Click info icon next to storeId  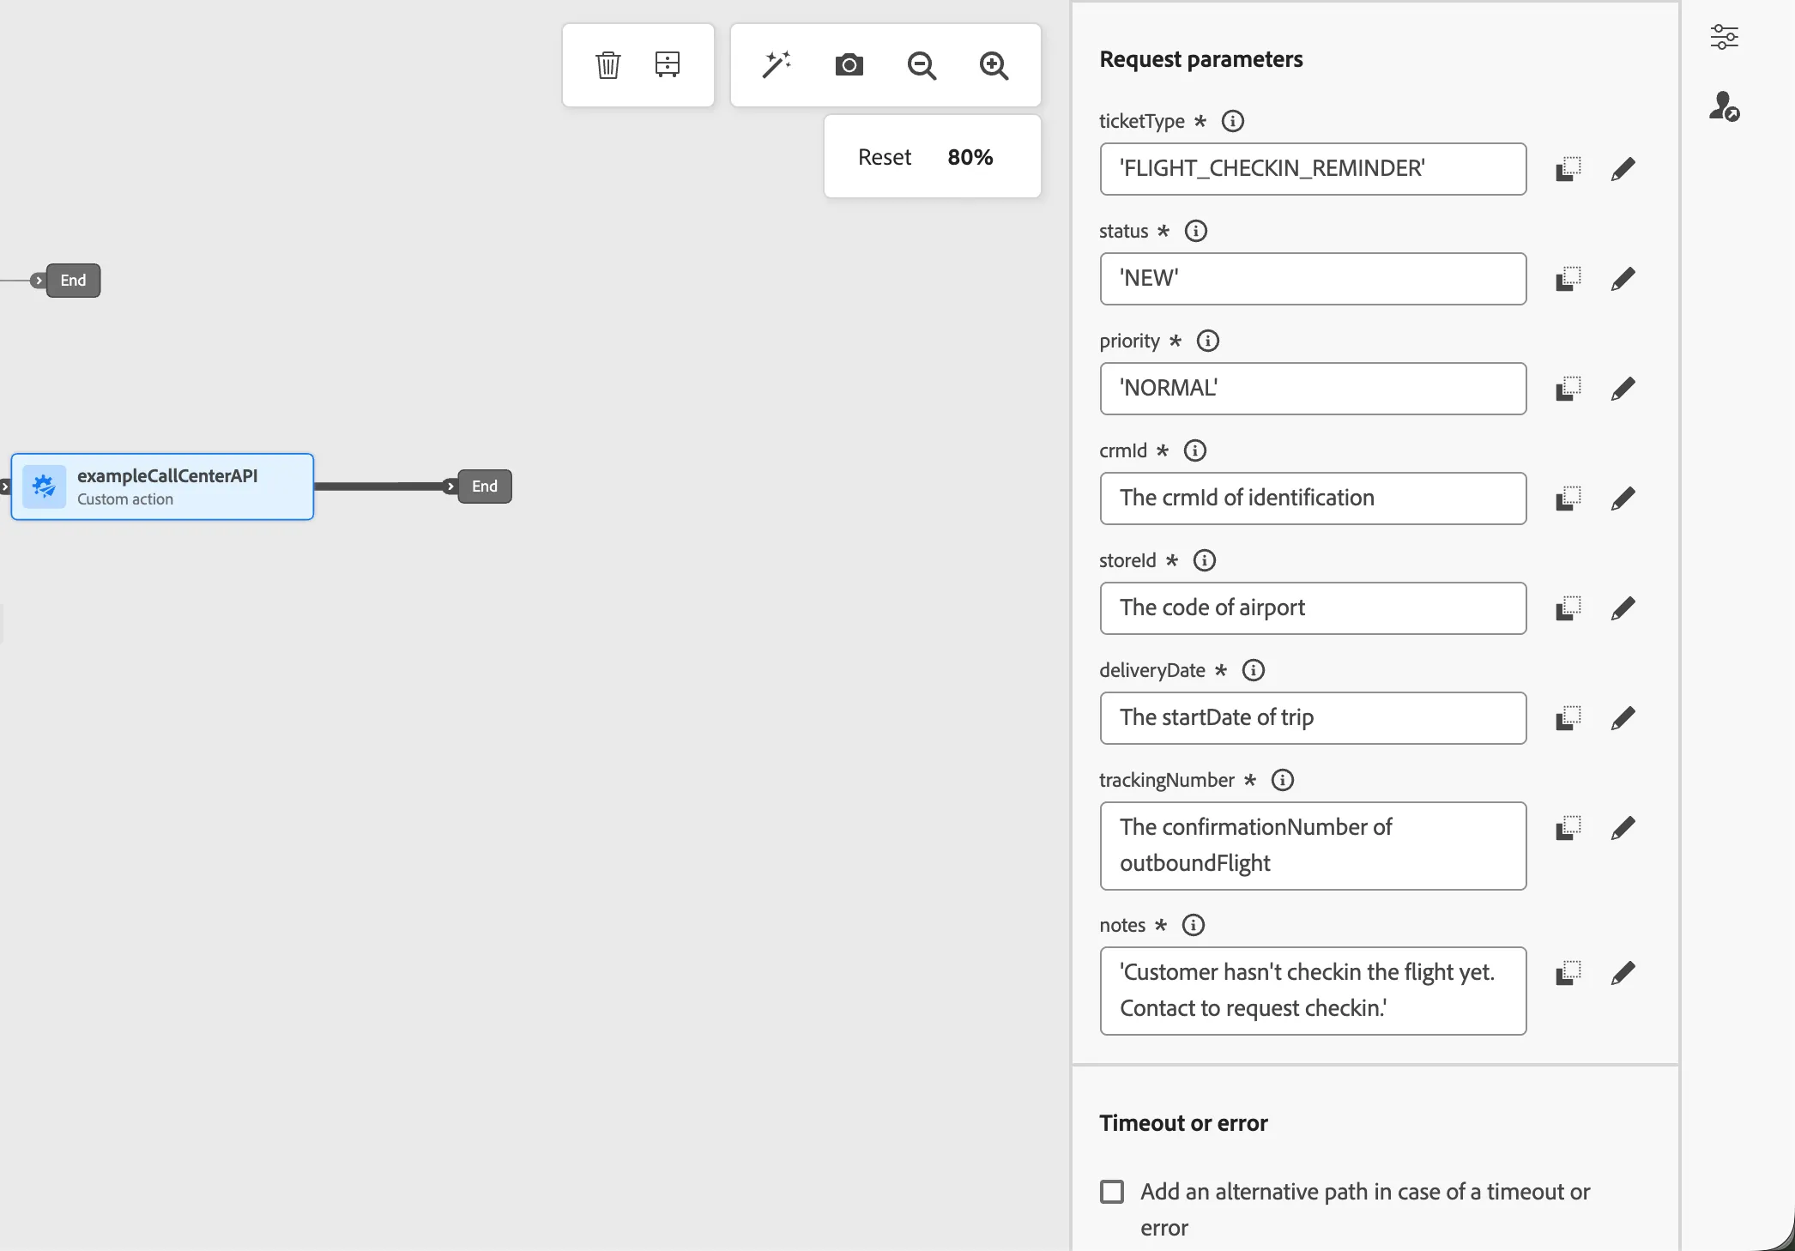(1204, 560)
